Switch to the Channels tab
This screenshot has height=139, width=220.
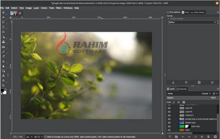[x=182, y=89]
